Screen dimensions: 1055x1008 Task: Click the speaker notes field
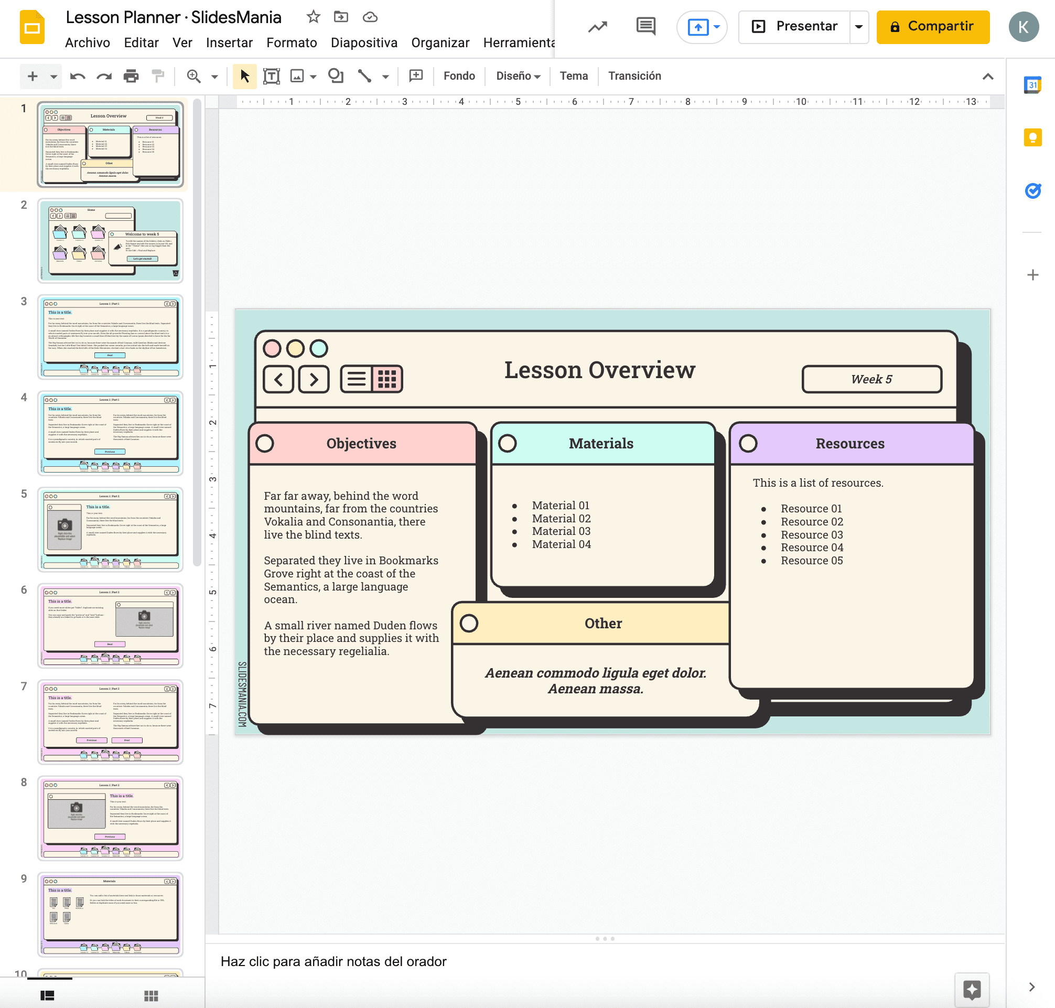334,961
